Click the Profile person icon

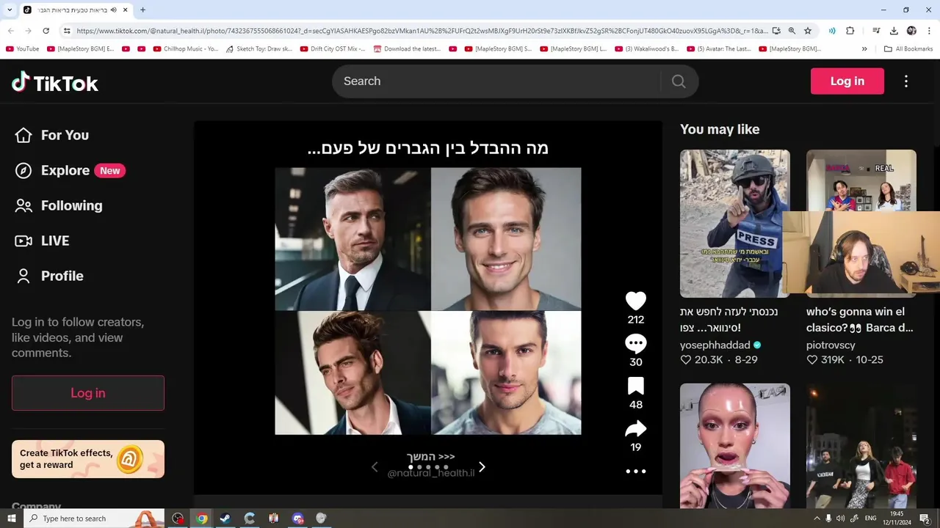[23, 276]
